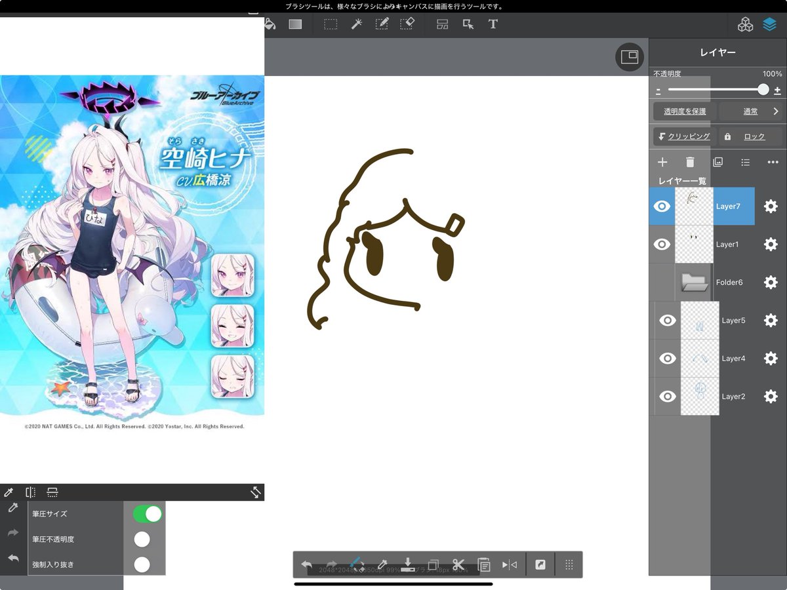Viewport: 787px width, 590px height.
Task: Select the Layer1 thumbnail
Action: click(694, 245)
